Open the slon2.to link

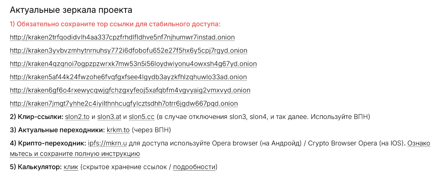[77, 117]
